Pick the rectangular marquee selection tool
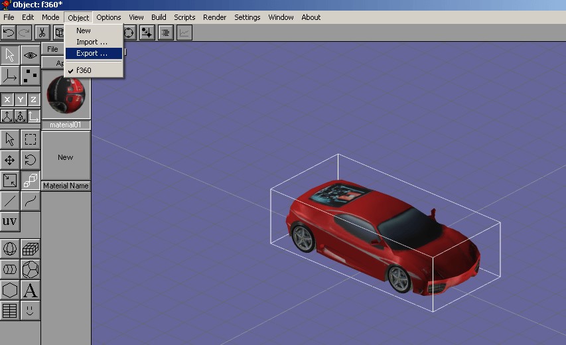The image size is (566, 345). click(31, 139)
